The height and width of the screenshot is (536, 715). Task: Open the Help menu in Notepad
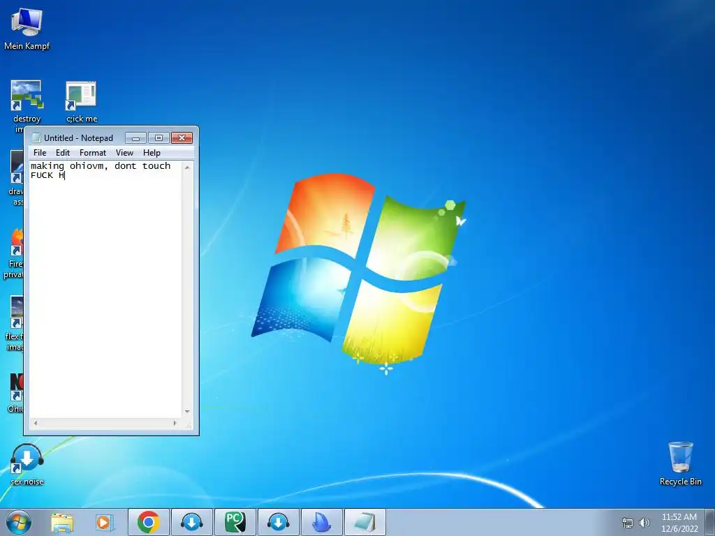point(152,153)
